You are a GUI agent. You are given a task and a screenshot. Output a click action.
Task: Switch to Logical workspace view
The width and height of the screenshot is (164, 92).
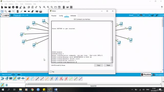click(5, 15)
